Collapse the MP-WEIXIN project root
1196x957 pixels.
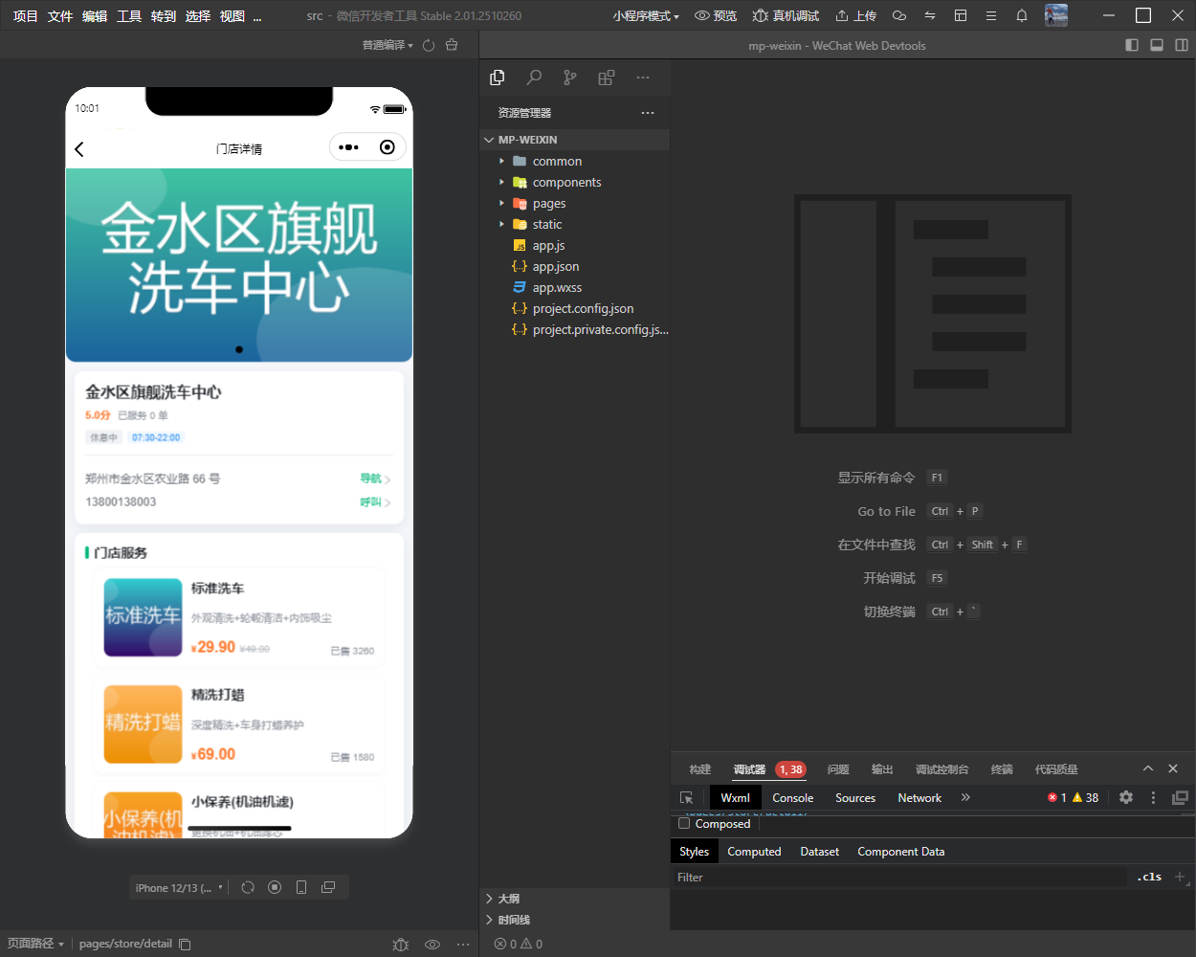[490, 140]
